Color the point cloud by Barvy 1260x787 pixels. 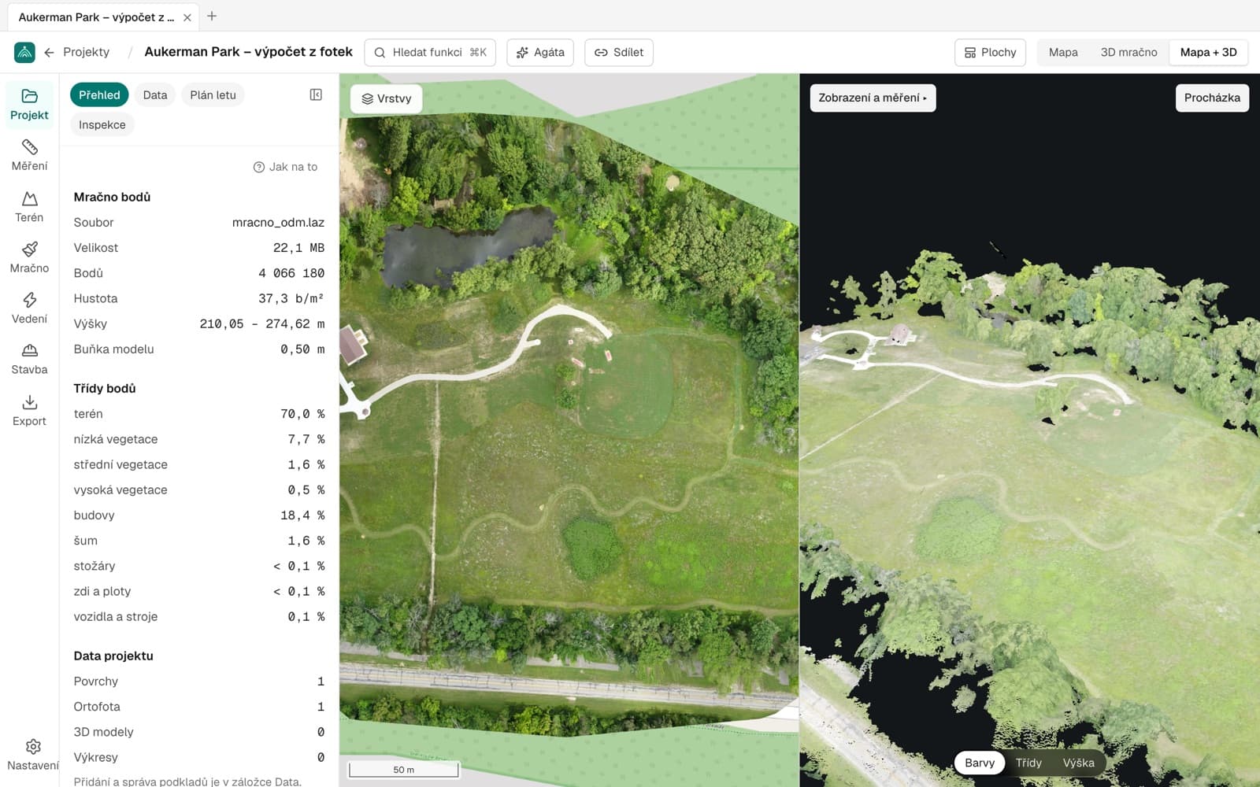980,763
